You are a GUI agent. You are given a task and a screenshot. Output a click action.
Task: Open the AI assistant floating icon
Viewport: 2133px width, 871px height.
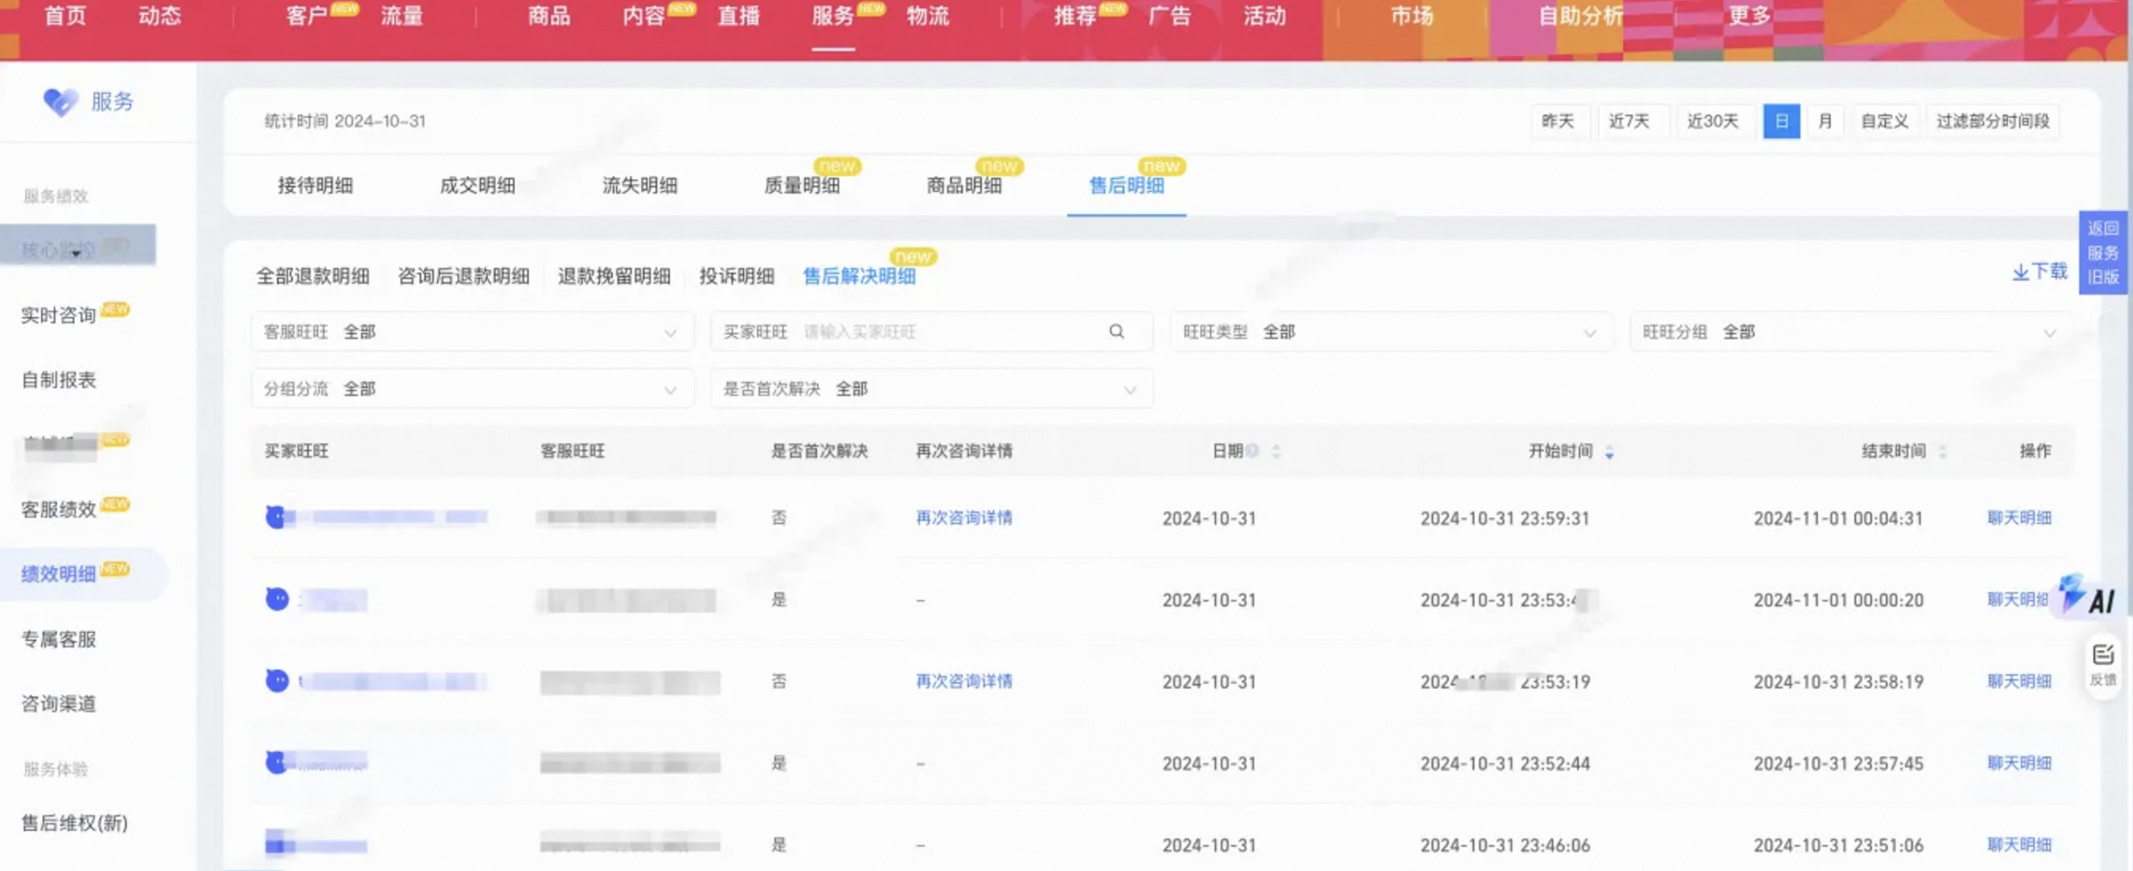[2087, 596]
